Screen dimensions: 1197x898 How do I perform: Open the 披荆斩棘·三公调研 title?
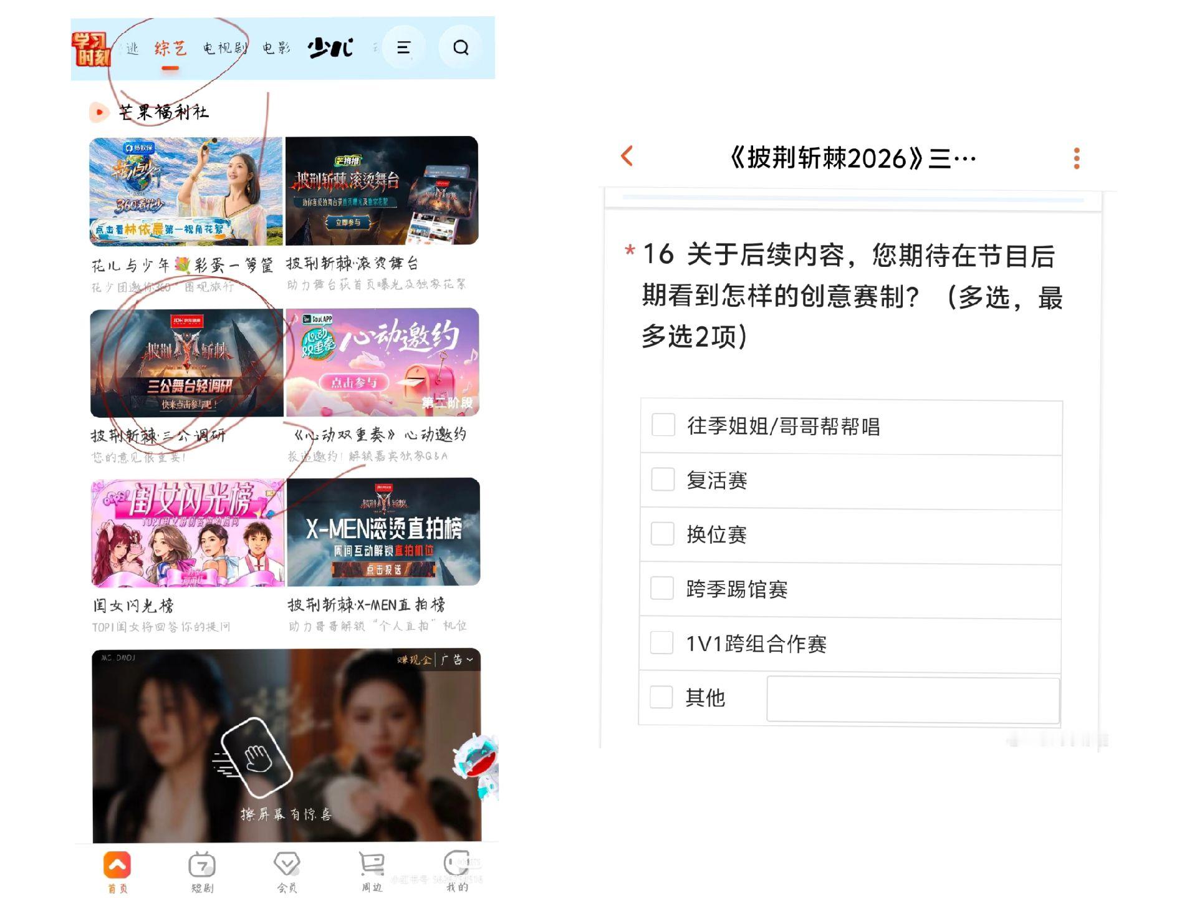tap(158, 435)
